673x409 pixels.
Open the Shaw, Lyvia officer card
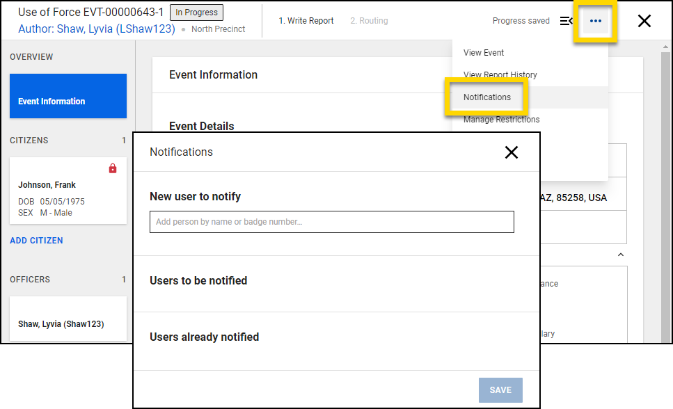[x=68, y=320]
